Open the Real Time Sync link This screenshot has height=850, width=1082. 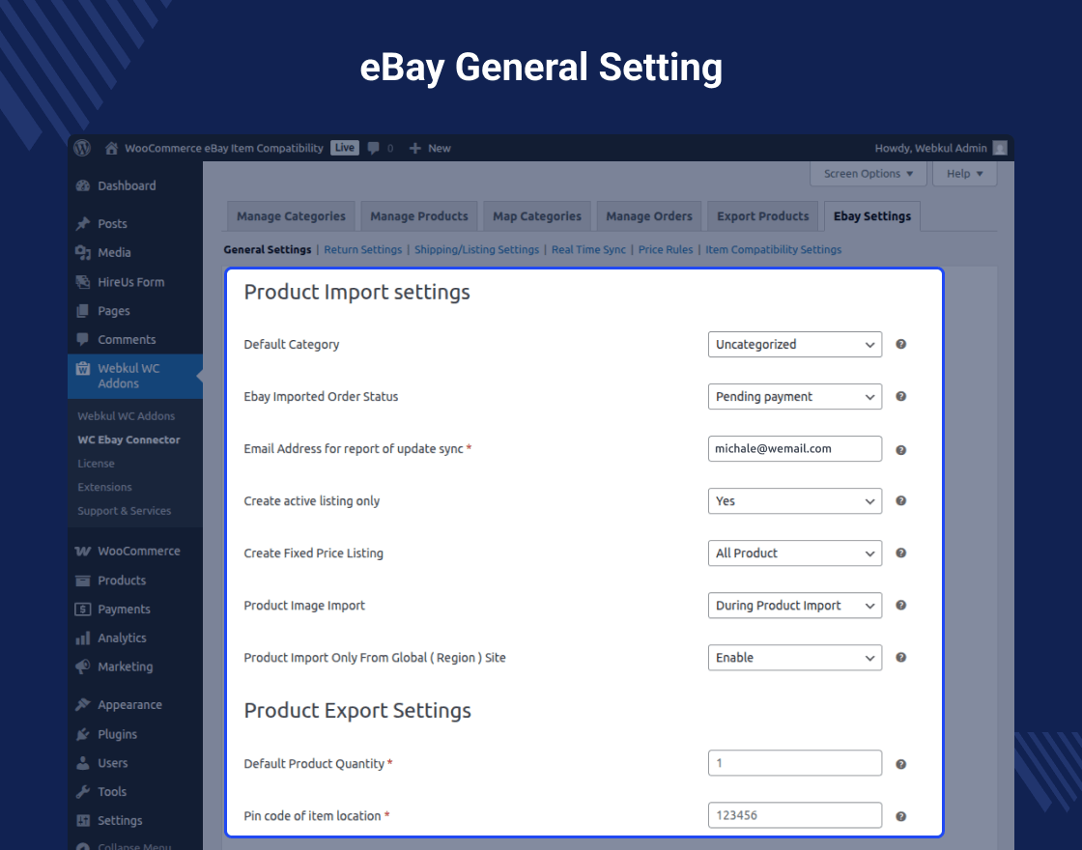pyautogui.click(x=588, y=250)
